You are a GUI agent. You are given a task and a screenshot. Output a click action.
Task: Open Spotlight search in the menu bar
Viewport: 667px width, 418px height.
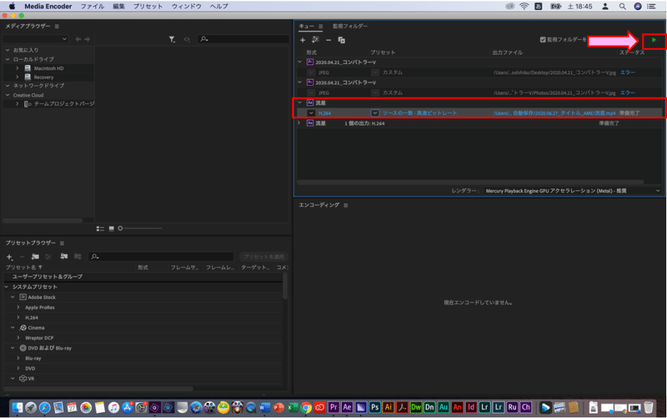[x=622, y=7]
